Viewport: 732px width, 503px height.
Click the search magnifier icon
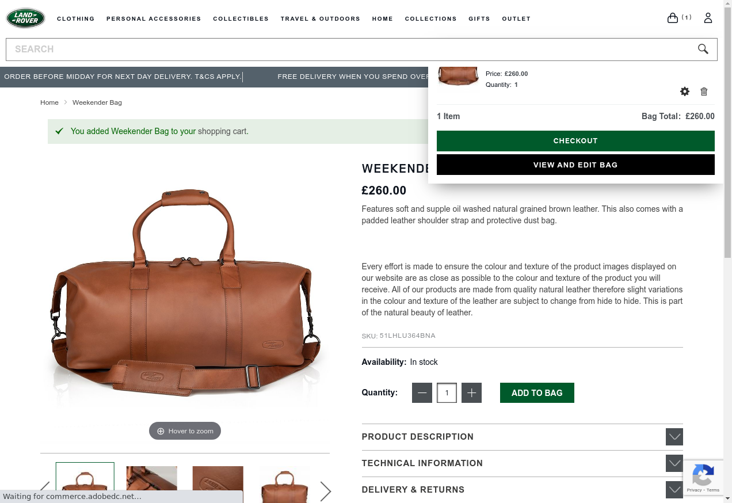703,49
